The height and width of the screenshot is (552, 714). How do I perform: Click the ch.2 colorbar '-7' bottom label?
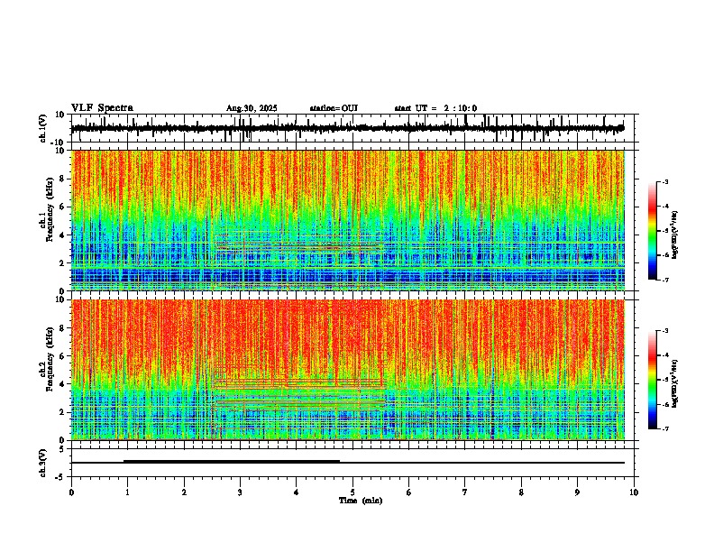(x=665, y=429)
